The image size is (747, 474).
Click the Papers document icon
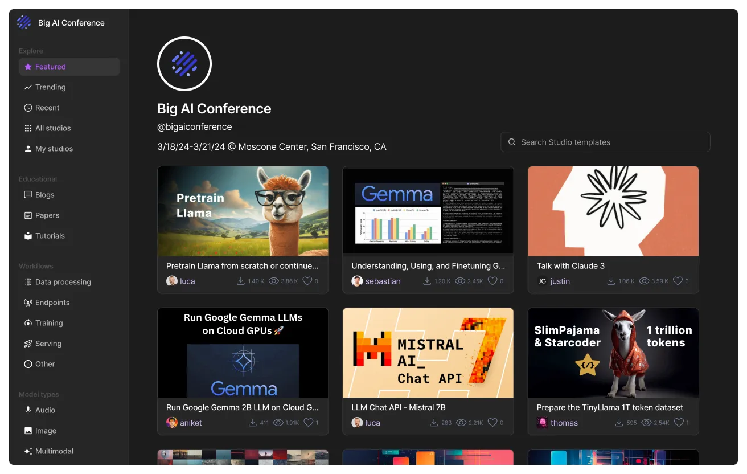[x=28, y=215]
